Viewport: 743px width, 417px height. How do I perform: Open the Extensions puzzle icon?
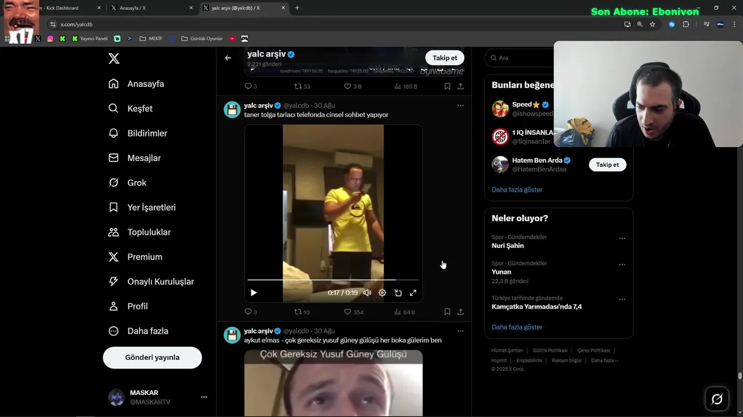(x=686, y=24)
